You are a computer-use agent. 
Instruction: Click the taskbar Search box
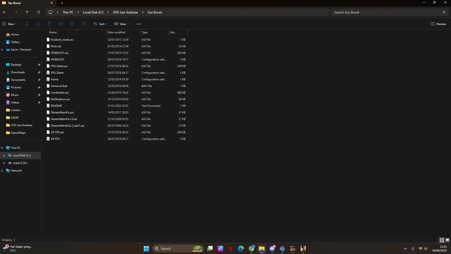point(178,249)
